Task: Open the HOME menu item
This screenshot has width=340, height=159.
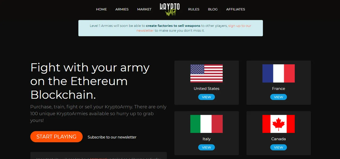Action: pyautogui.click(x=101, y=9)
